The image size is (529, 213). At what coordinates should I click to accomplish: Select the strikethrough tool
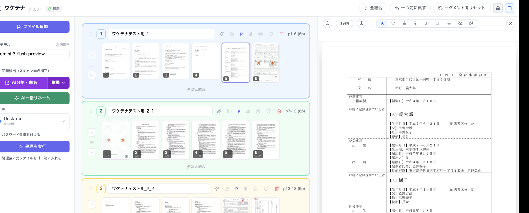click(449, 23)
